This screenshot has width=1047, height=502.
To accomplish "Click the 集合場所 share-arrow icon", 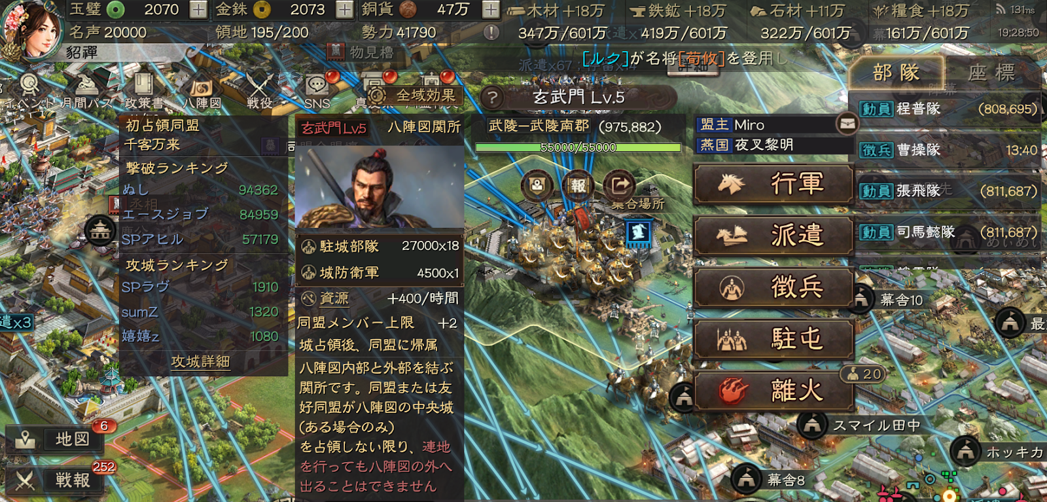I will [618, 186].
